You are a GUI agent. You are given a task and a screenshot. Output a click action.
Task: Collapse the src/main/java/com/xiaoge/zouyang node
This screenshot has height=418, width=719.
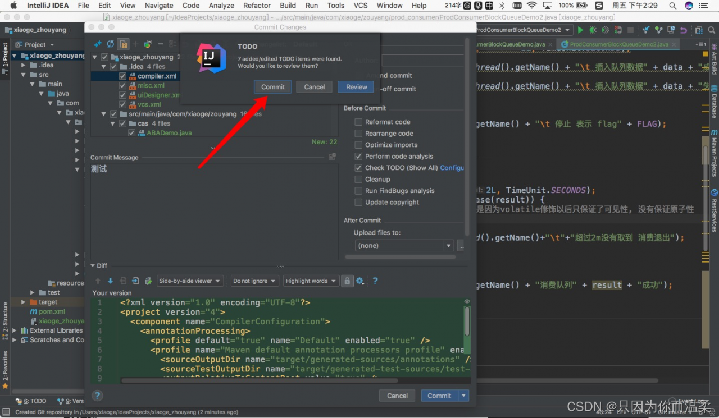(104, 114)
